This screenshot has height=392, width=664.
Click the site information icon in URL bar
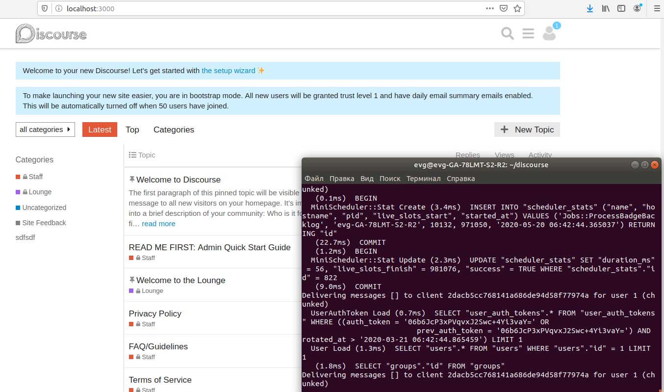click(58, 8)
